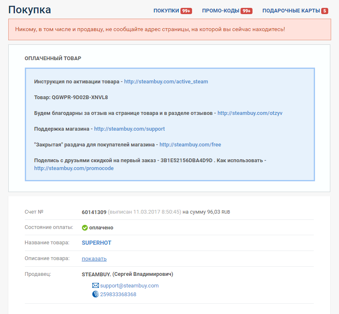Click invoice number 60141309

pos(94,212)
